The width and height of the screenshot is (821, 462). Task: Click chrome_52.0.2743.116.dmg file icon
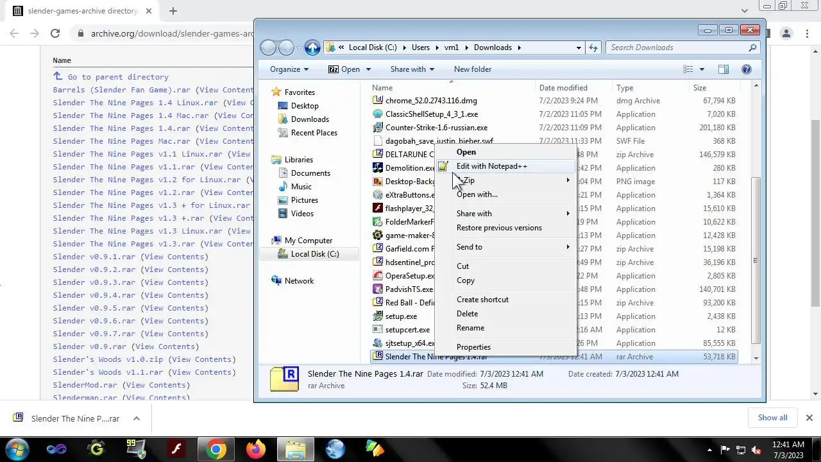point(378,100)
